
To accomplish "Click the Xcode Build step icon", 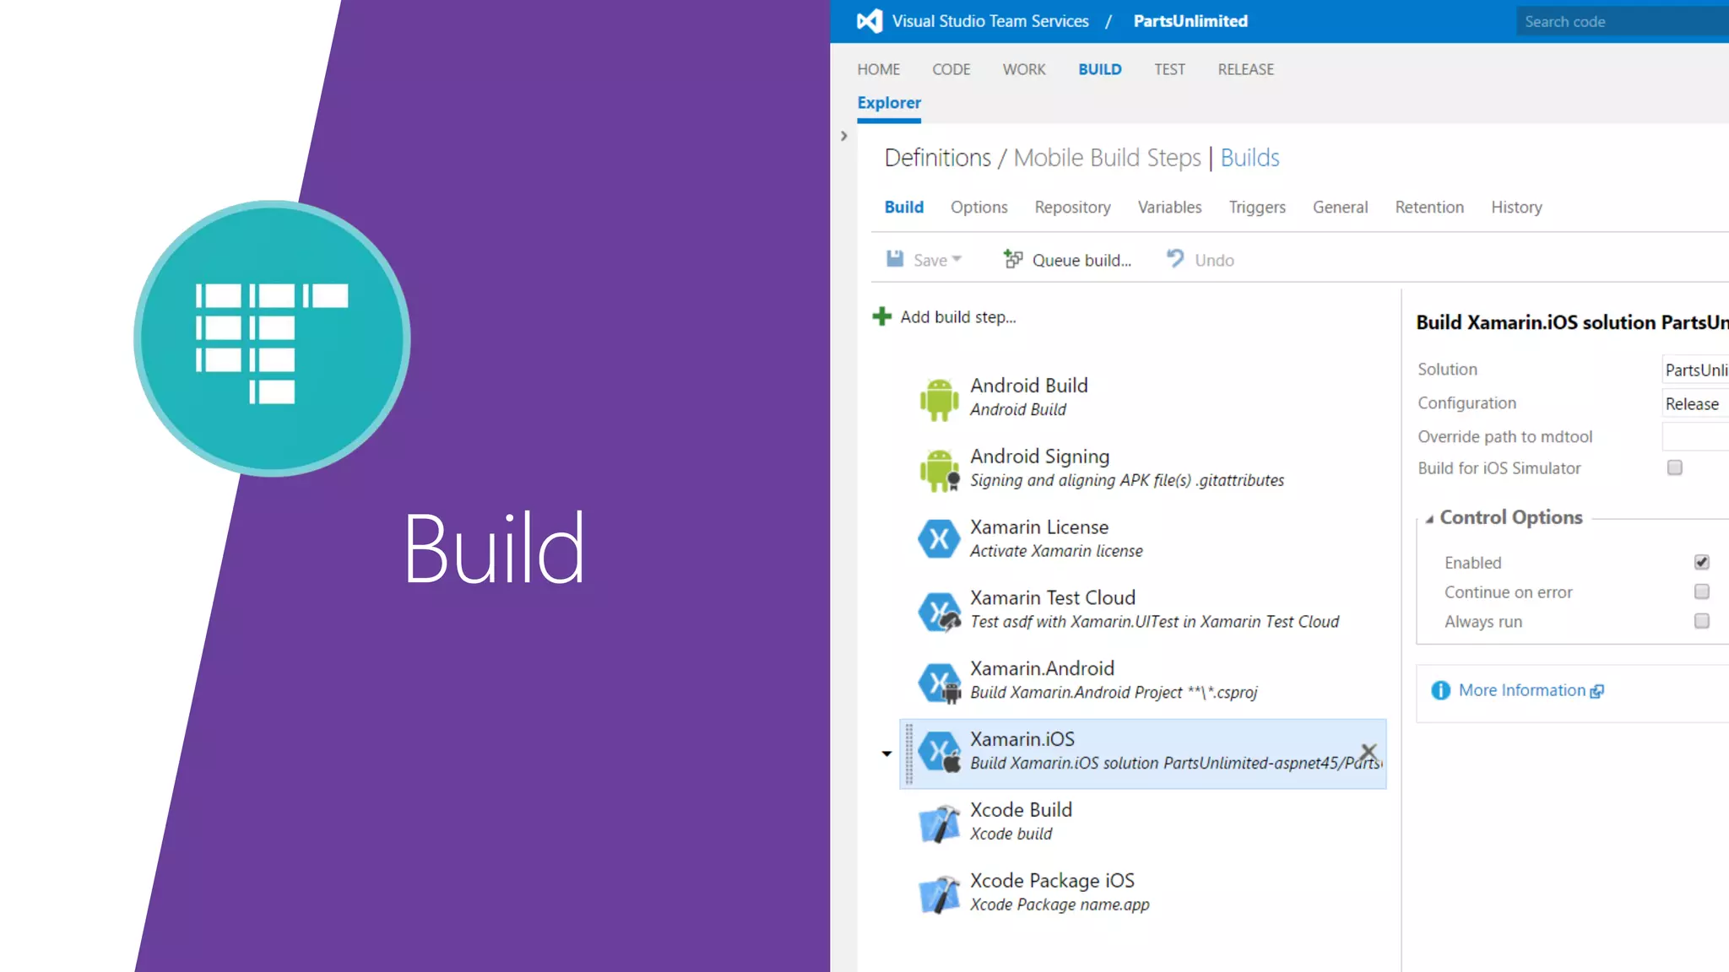I will pos(939,823).
